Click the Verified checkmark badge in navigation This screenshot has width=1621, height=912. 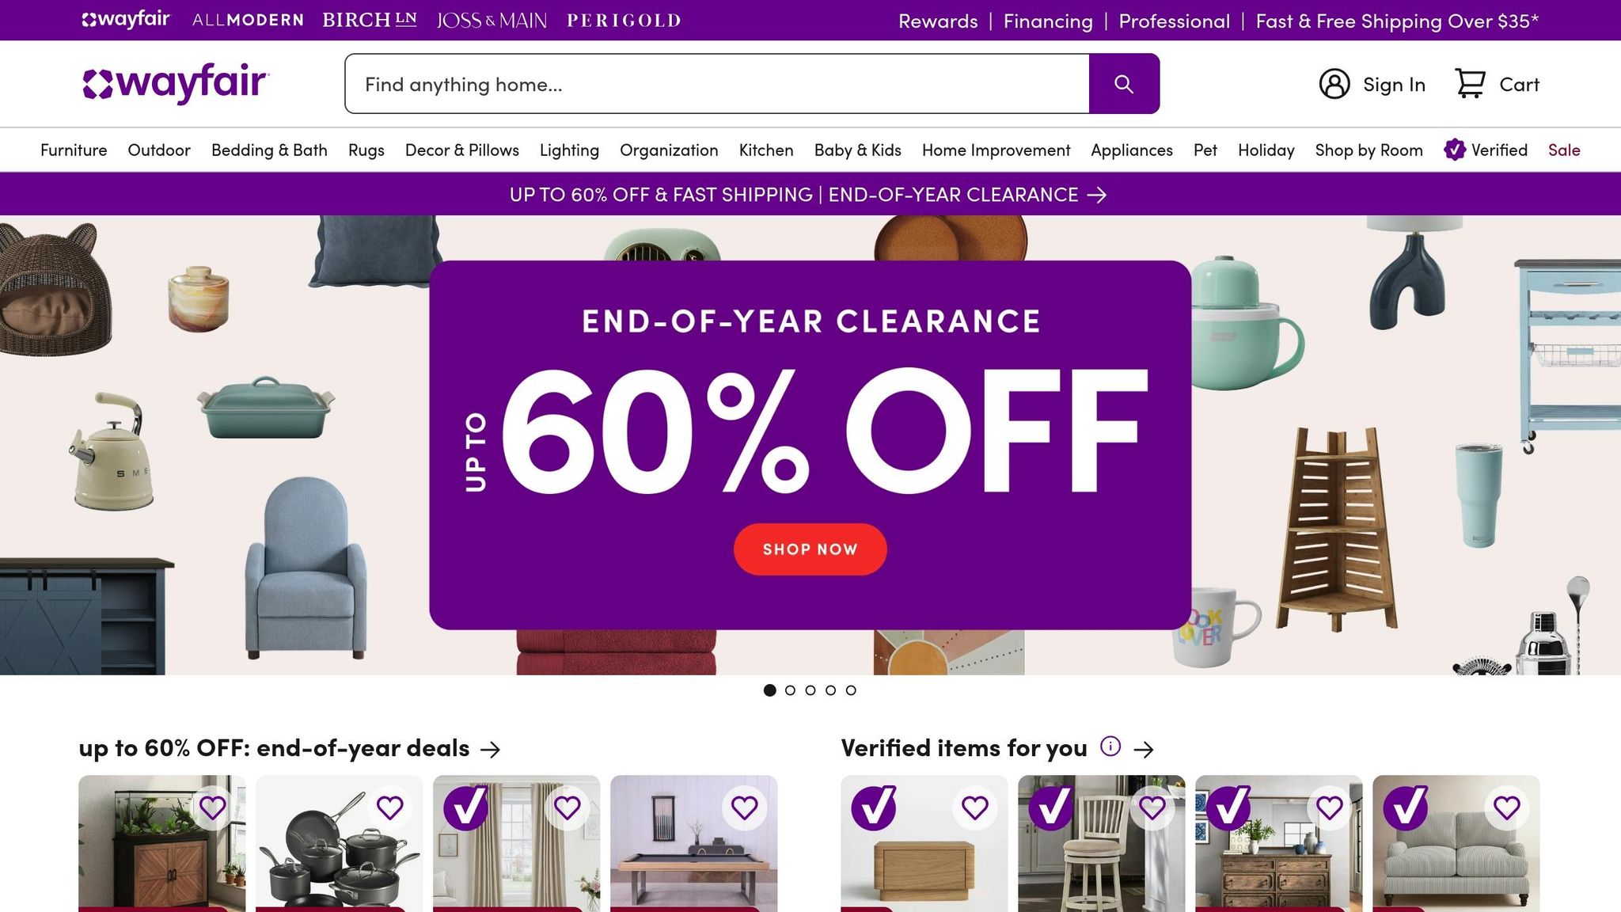pyautogui.click(x=1456, y=150)
